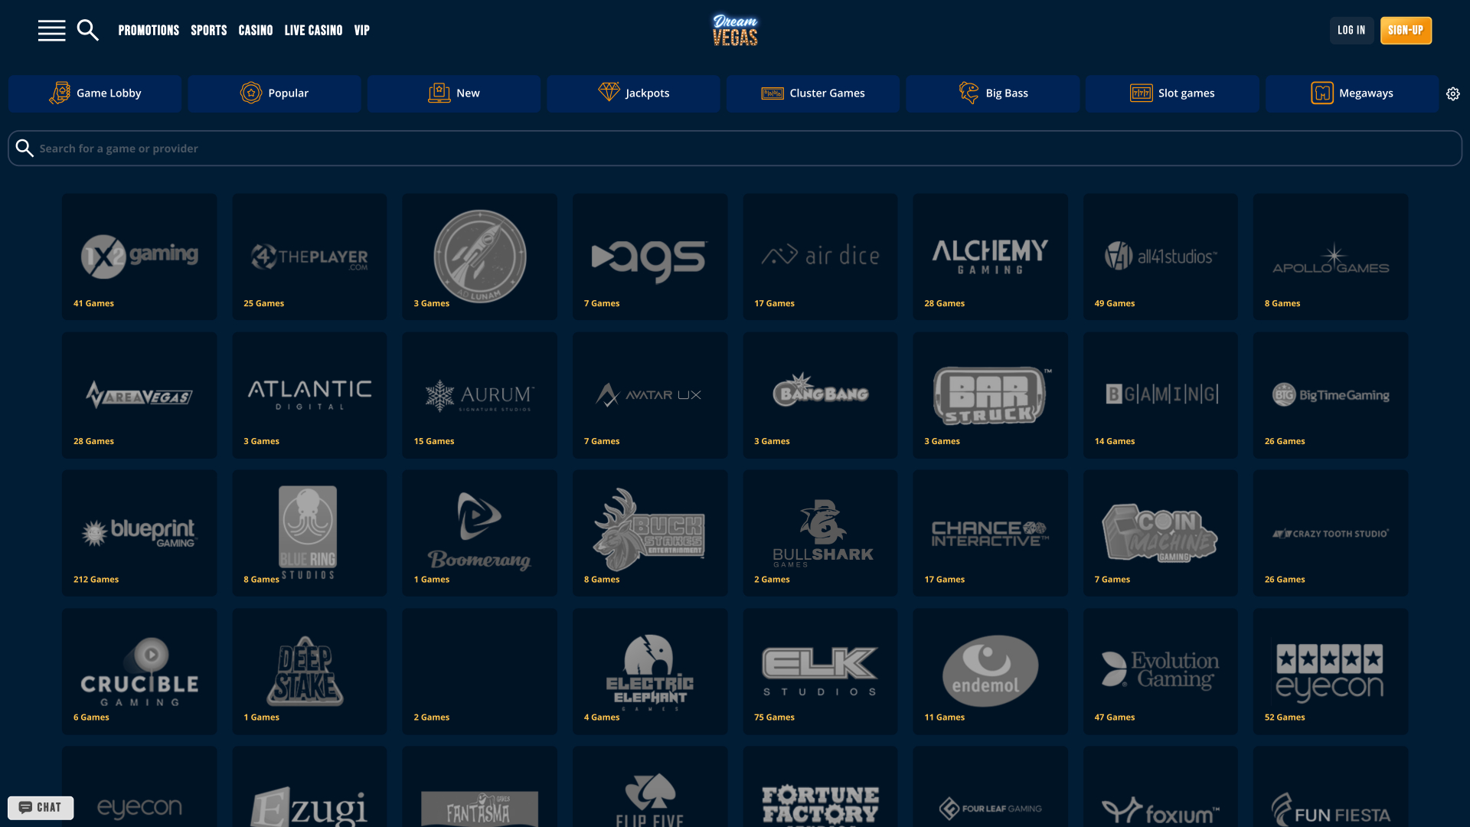The image size is (1470, 827).
Task: Select the Cluster Games category icon
Action: click(x=773, y=93)
